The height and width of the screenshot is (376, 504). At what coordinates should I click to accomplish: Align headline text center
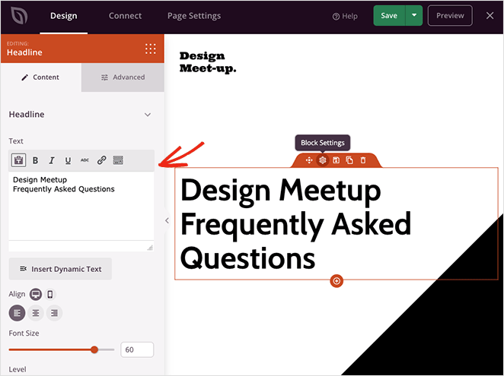pyautogui.click(x=36, y=313)
